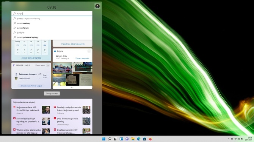Click the search field containing Purepc
This screenshot has height=142, width=254.
click(x=52, y=14)
